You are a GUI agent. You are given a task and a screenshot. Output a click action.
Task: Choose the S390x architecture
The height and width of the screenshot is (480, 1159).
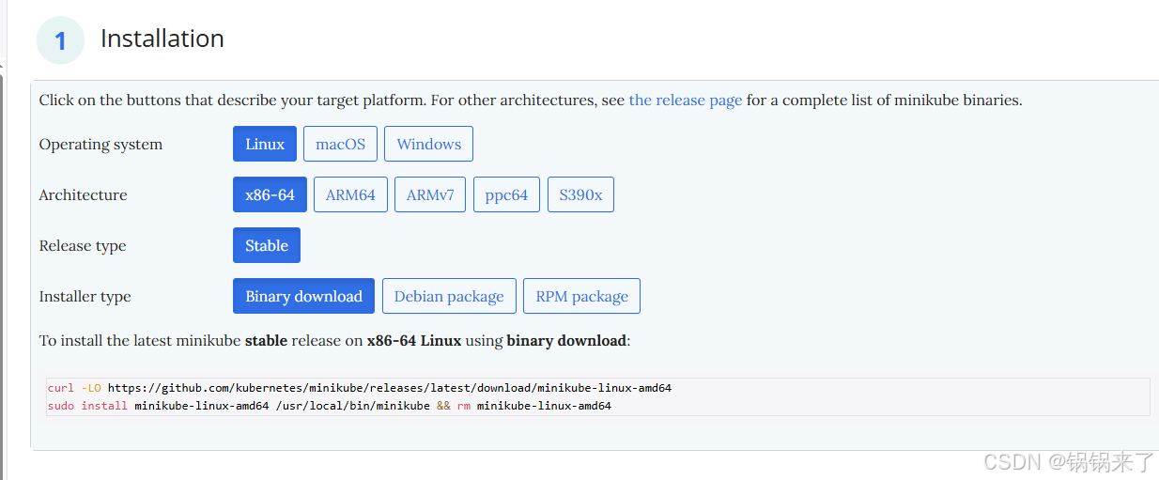[x=580, y=194]
